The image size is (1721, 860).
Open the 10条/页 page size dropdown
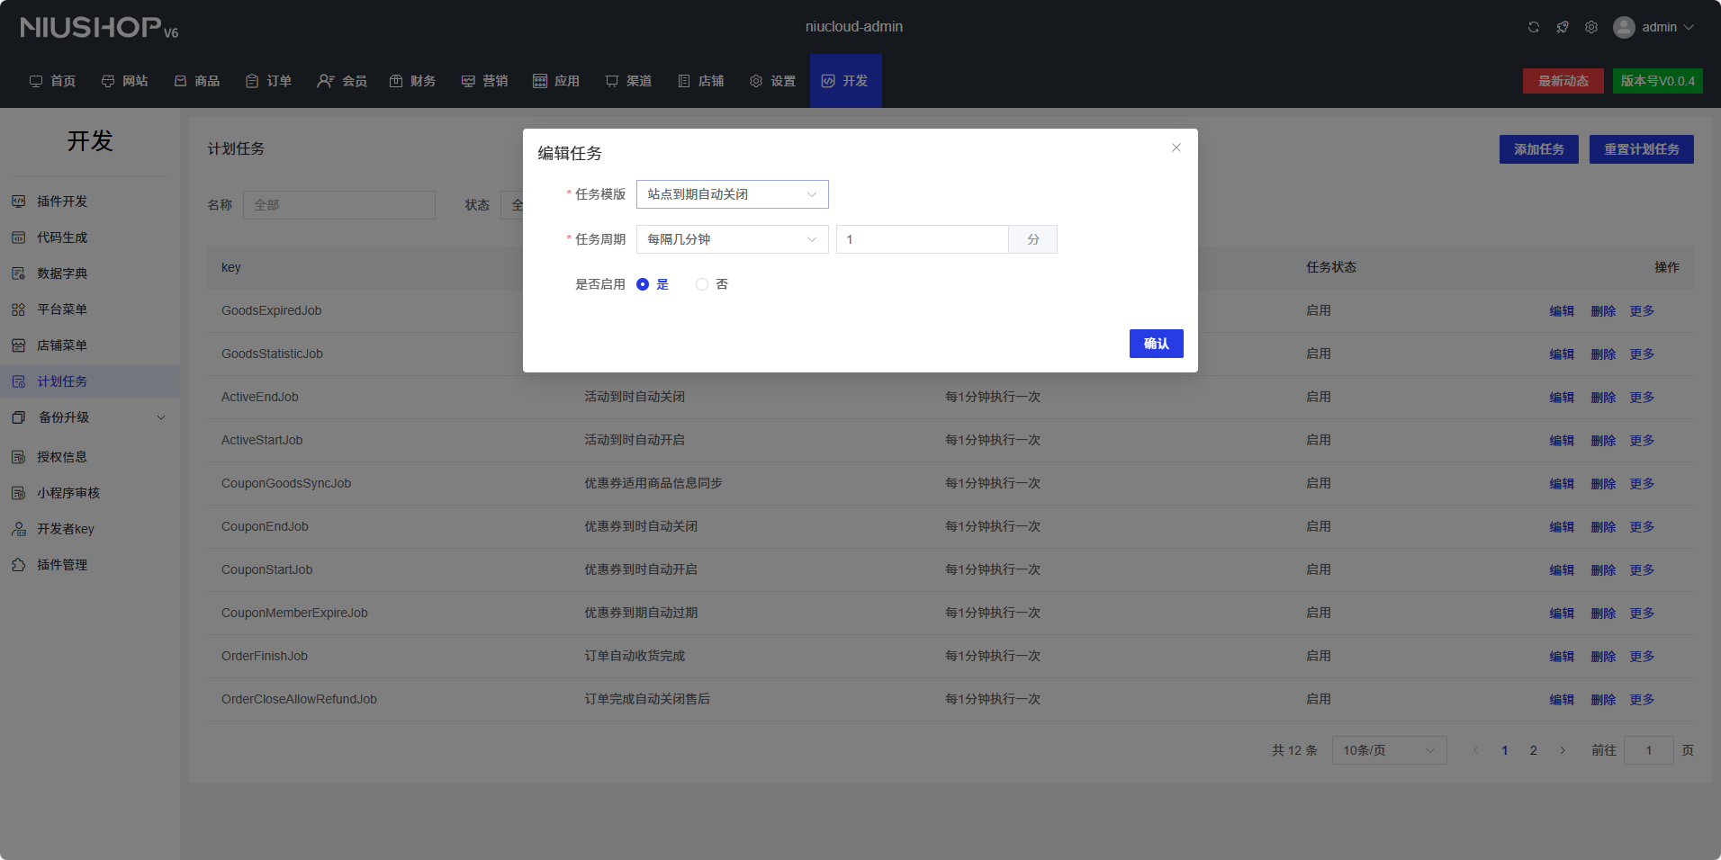click(x=1389, y=750)
